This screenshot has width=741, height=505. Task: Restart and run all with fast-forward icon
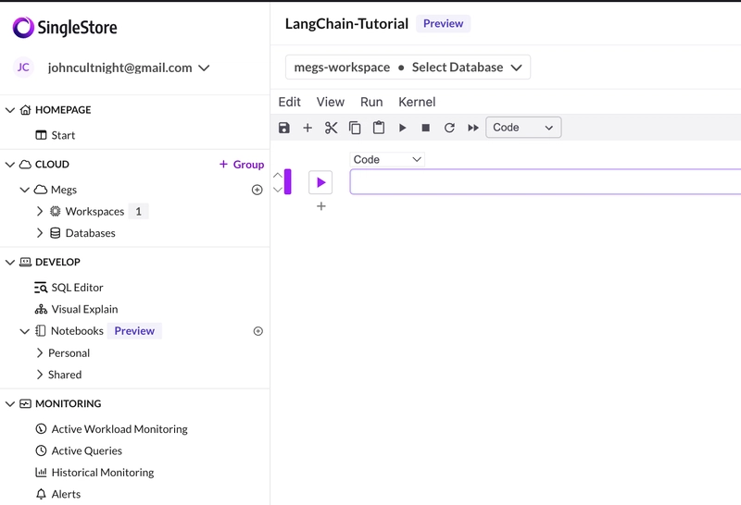[x=473, y=128]
